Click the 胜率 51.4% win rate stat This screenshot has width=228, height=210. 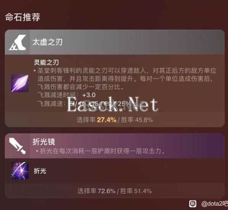(136, 191)
